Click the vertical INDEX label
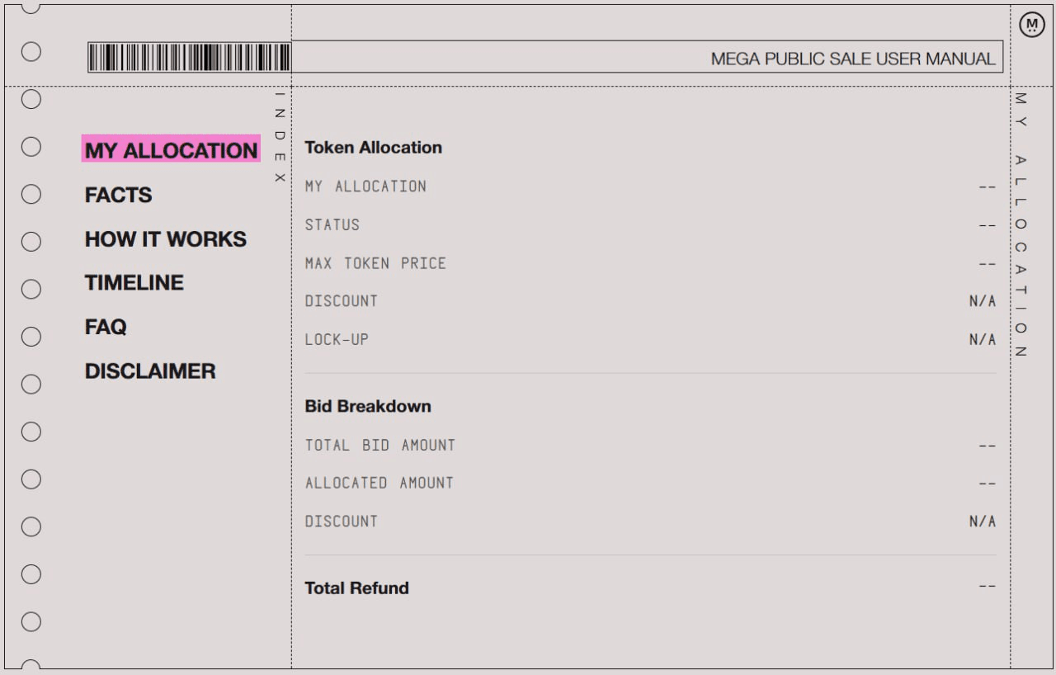This screenshot has width=1056, height=675. [280, 138]
